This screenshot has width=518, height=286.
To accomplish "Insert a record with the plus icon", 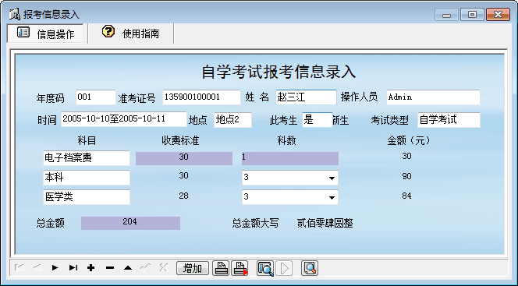I will (91, 268).
